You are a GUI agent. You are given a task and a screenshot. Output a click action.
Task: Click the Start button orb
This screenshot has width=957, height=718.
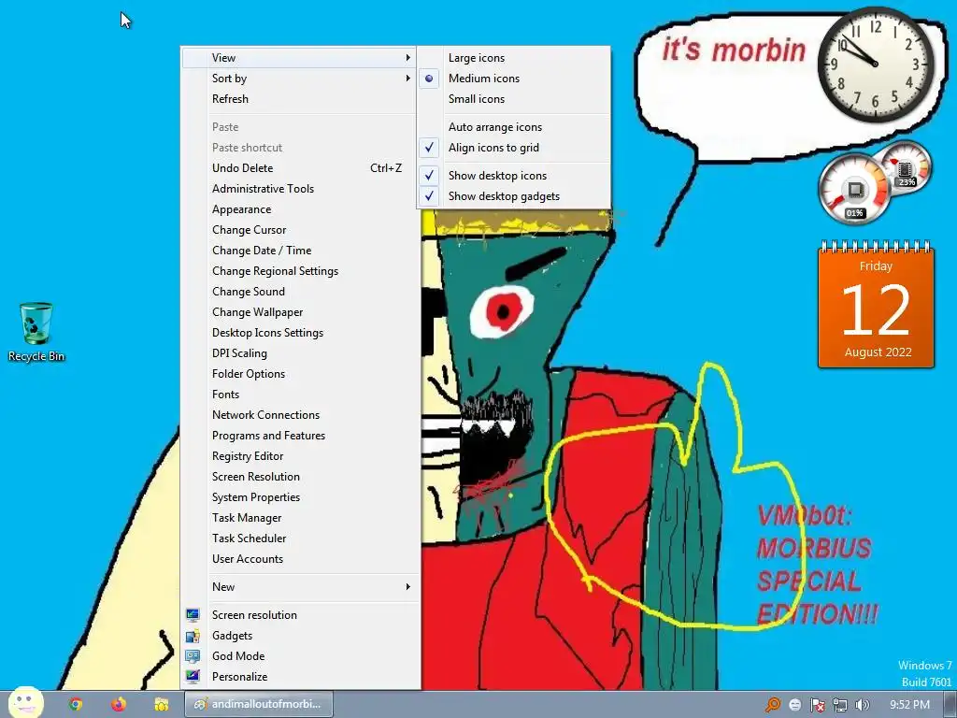[x=25, y=703]
